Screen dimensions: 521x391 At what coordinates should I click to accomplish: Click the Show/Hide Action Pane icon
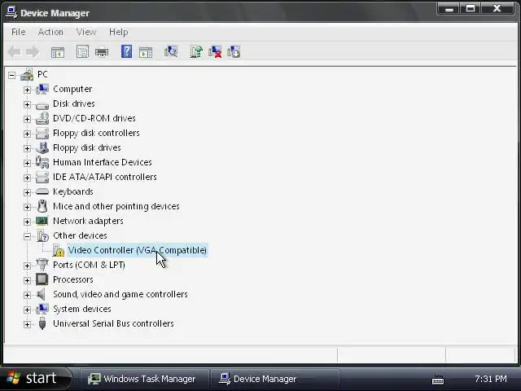coord(146,52)
